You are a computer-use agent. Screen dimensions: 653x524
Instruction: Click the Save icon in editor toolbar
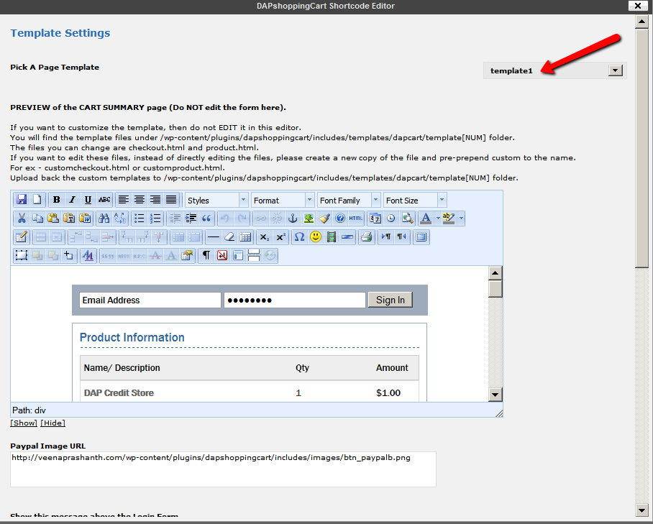[x=22, y=200]
